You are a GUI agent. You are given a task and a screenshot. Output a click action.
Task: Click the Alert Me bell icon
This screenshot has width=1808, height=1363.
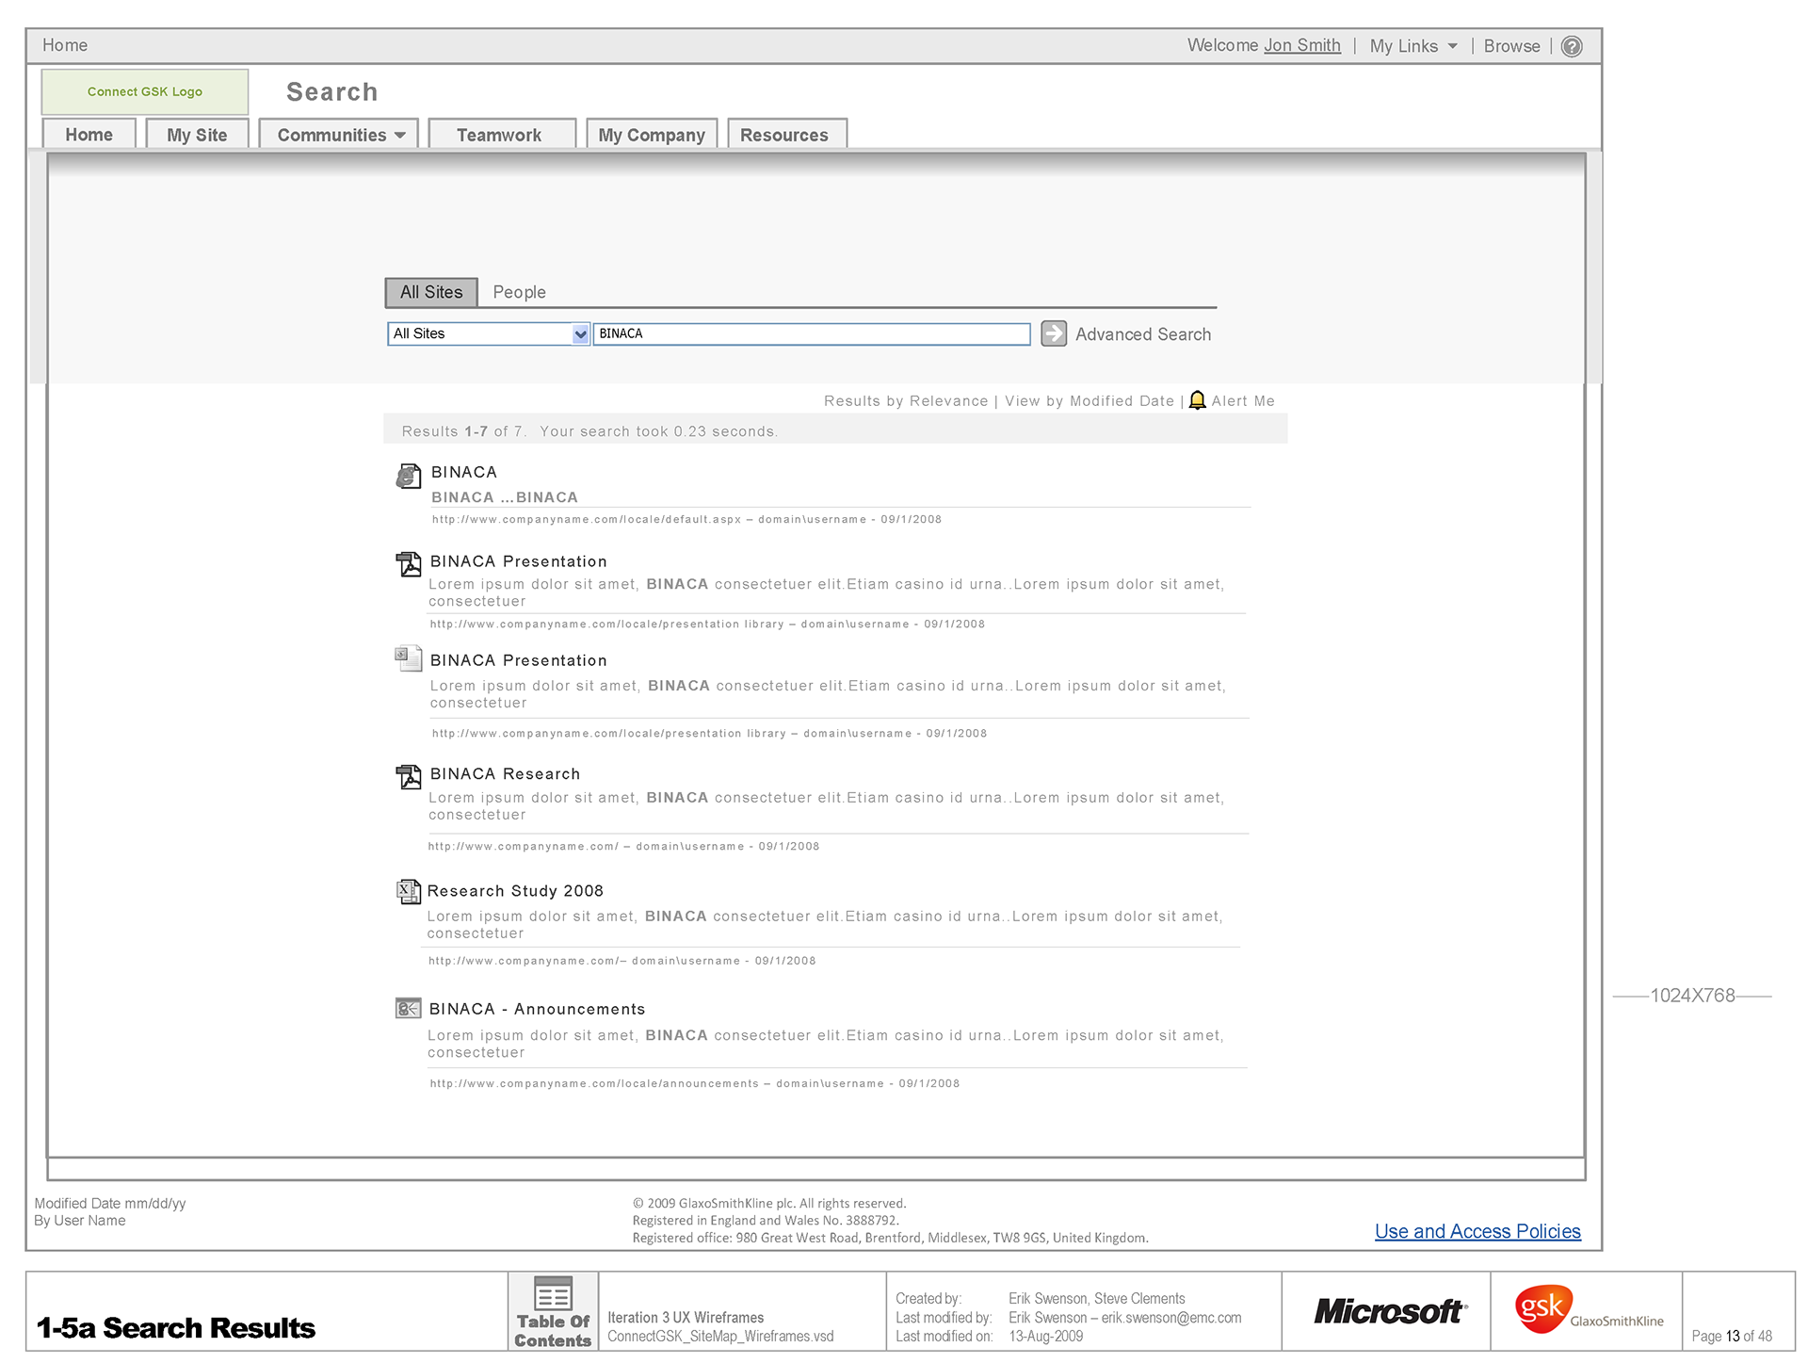pos(1197,400)
